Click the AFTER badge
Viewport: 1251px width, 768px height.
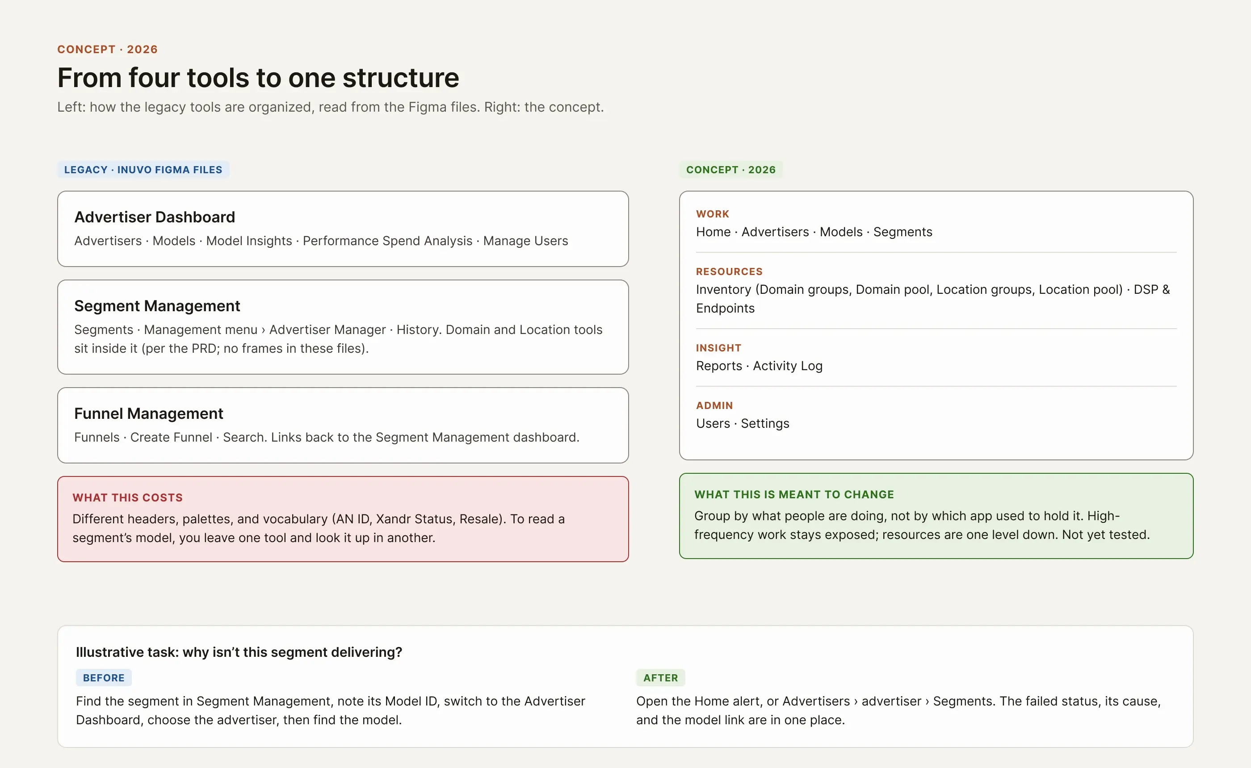click(x=660, y=678)
